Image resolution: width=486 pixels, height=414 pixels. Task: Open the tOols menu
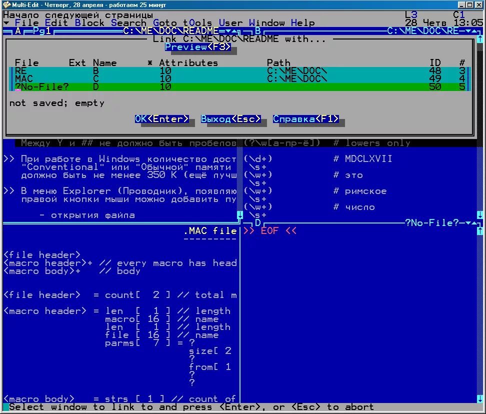[197, 23]
